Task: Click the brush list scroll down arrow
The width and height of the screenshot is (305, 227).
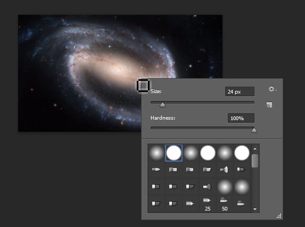Action: [x=255, y=209]
